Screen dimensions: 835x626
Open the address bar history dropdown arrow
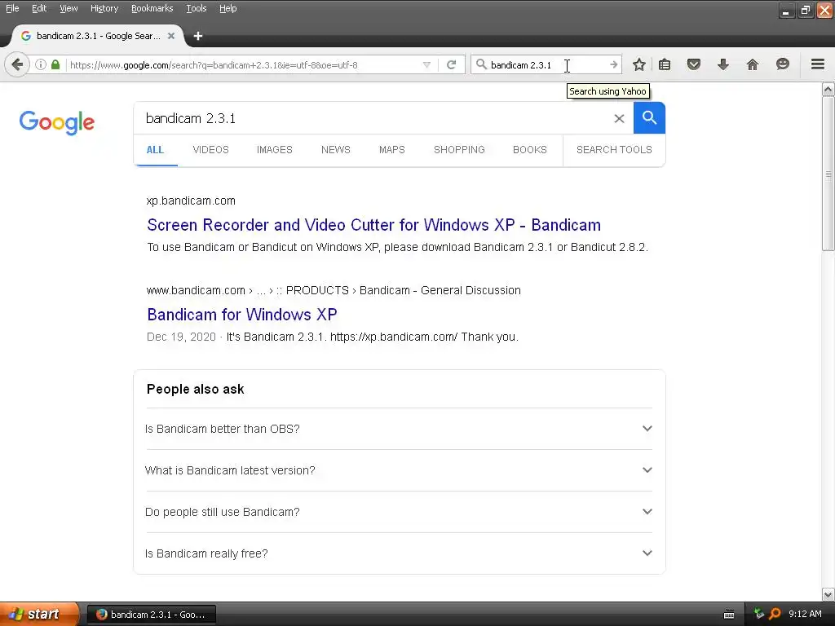(426, 65)
